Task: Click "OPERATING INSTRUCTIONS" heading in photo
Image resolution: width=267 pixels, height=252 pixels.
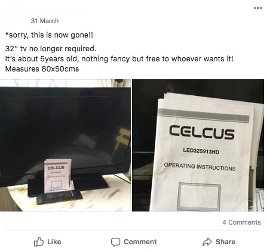Action: (x=200, y=167)
